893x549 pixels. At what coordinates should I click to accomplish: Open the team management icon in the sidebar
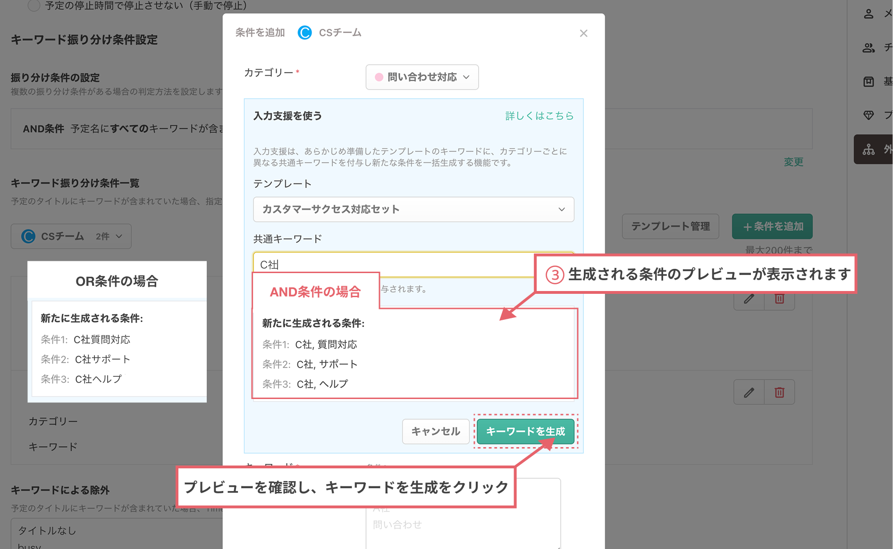(868, 48)
